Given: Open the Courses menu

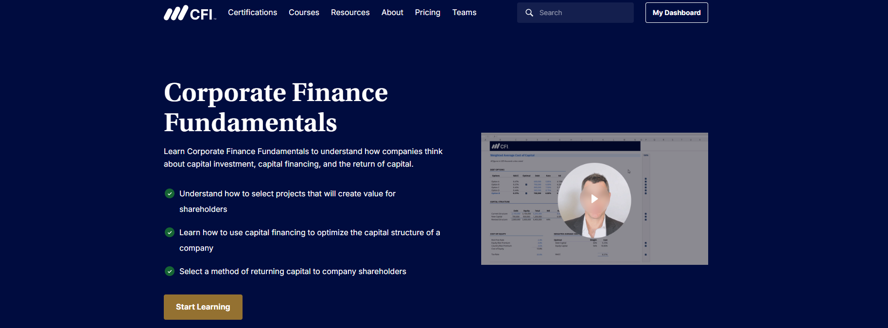Looking at the screenshot, I should [x=304, y=13].
